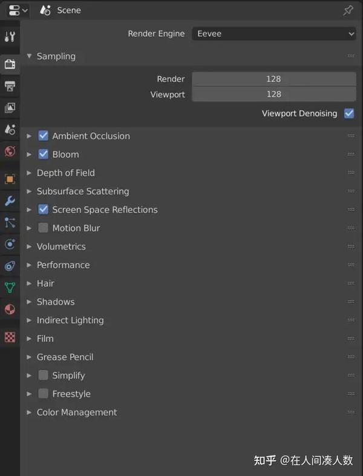Image resolution: width=363 pixels, height=476 pixels.
Task: Open the Modifier properties wrench tab
Action: click(x=10, y=201)
